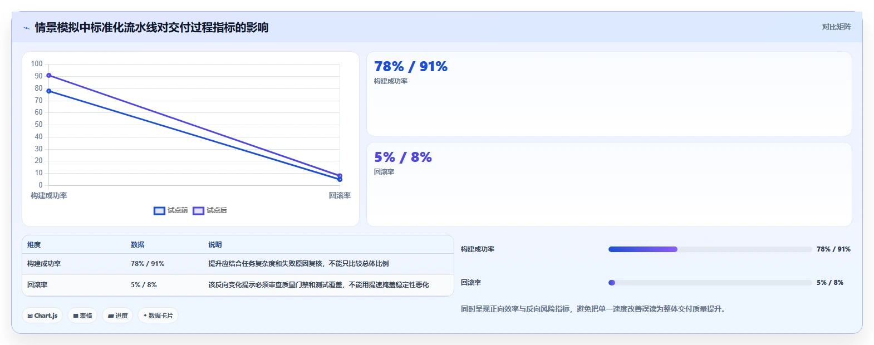Select the 5% / 8% data card value

[403, 157]
